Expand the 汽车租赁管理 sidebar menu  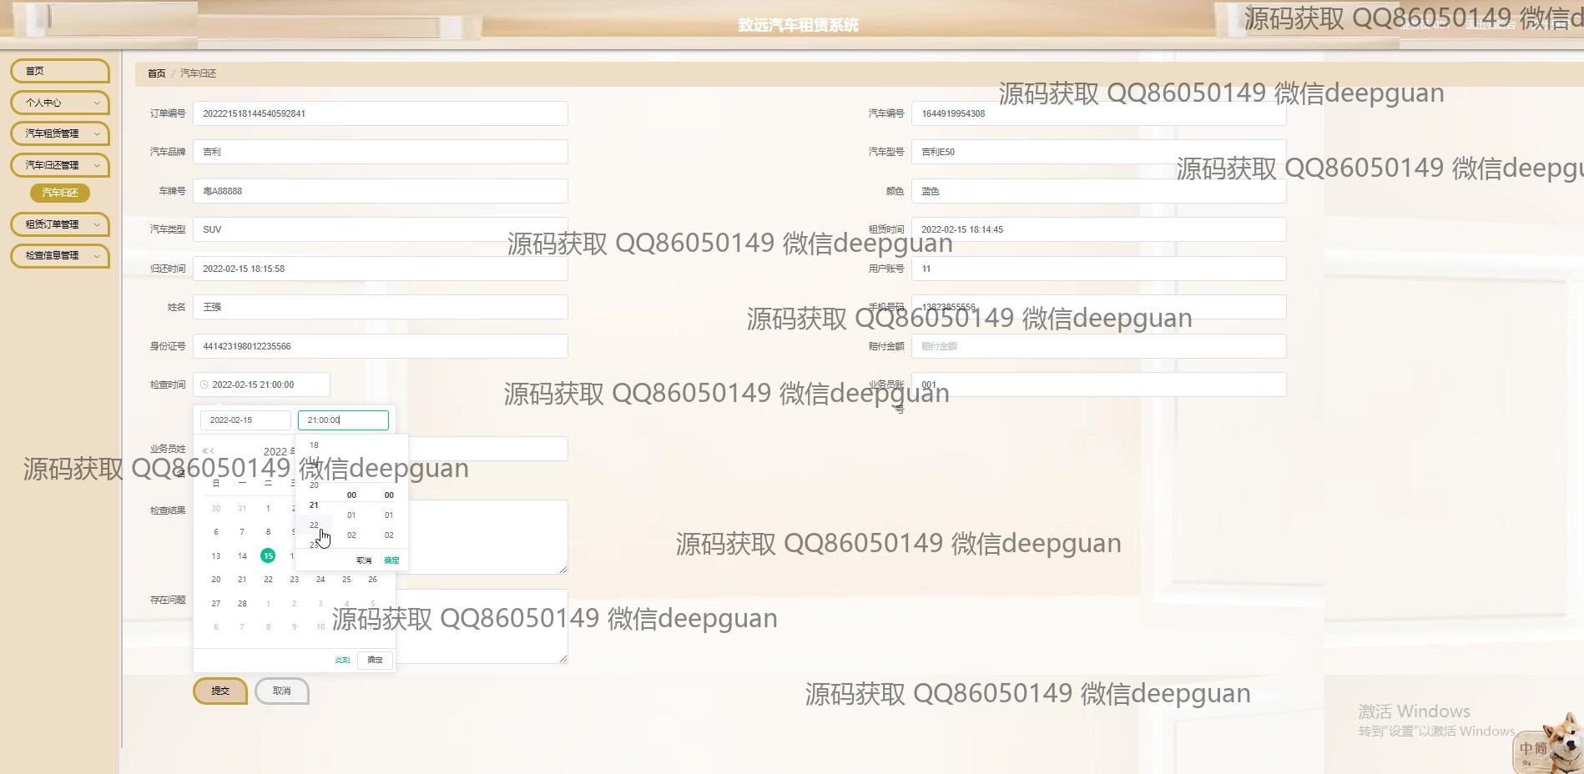pyautogui.click(x=60, y=133)
